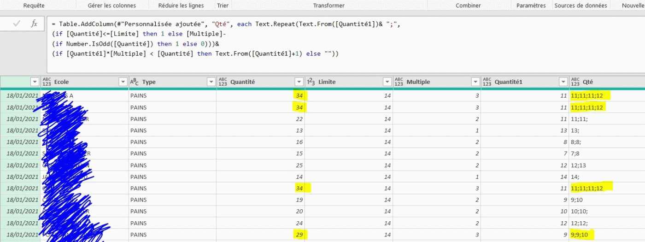The image size is (645, 242).
Task: Expand the Quantité1 column filter arrow
Action: [x=563, y=82]
